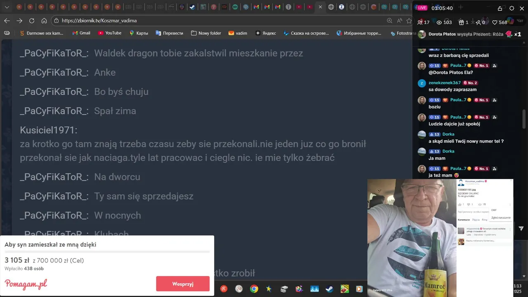Switch to the tab with Z icon
528x297 pixels.
342,7
